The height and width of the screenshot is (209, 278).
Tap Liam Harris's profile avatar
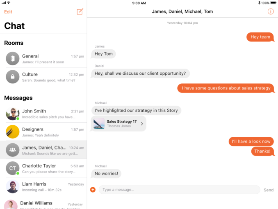point(13,186)
